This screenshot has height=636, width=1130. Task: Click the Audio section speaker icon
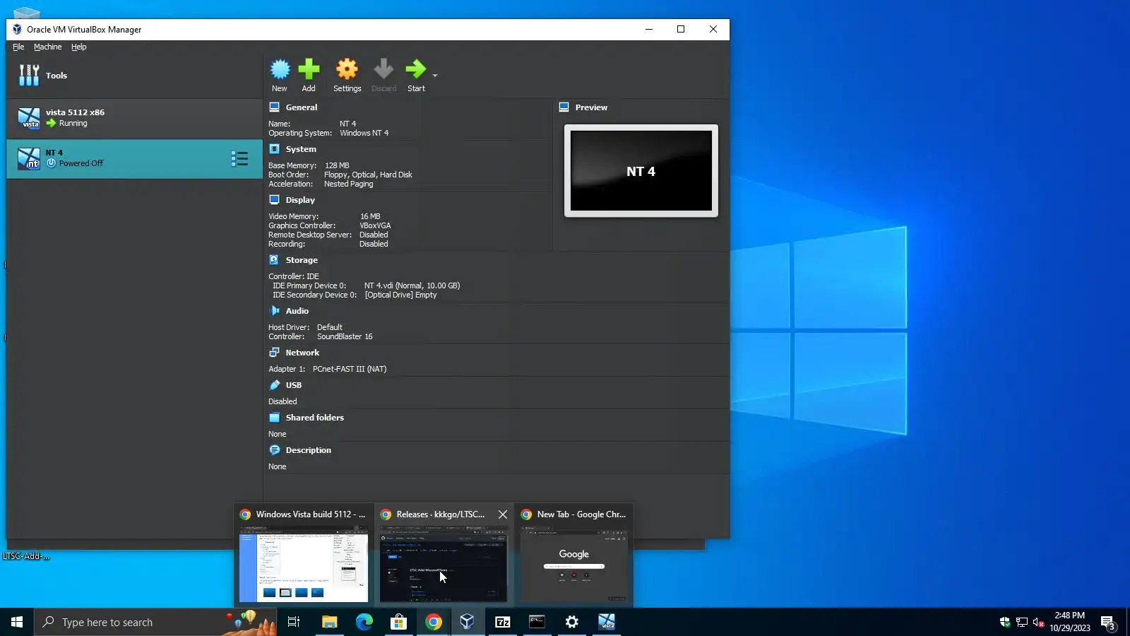pyautogui.click(x=275, y=311)
